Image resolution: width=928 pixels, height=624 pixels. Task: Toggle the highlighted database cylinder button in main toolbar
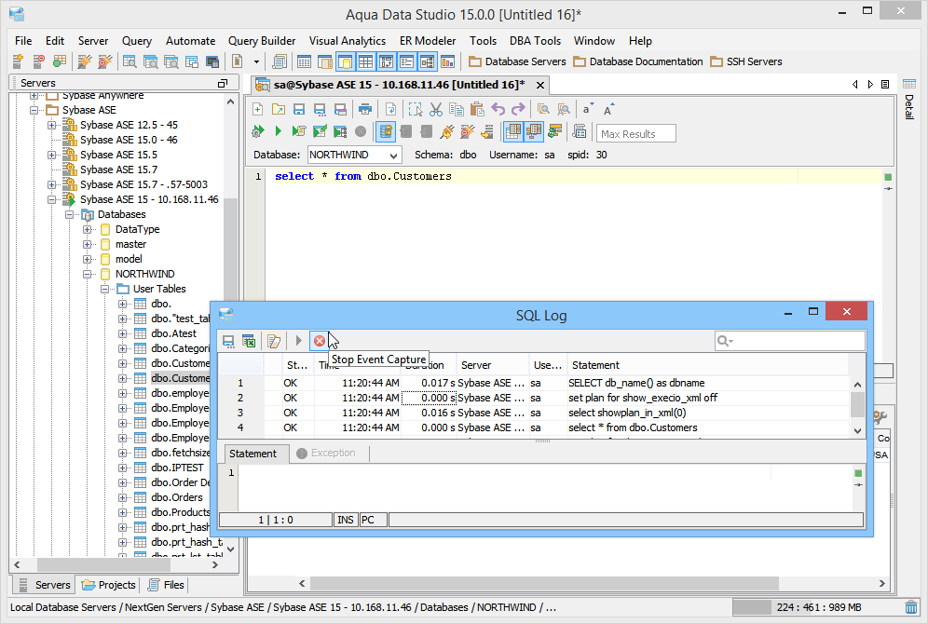coord(345,61)
